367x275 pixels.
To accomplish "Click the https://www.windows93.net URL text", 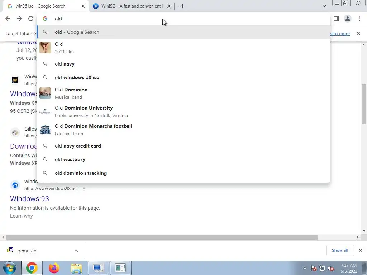I will click(x=51, y=188).
